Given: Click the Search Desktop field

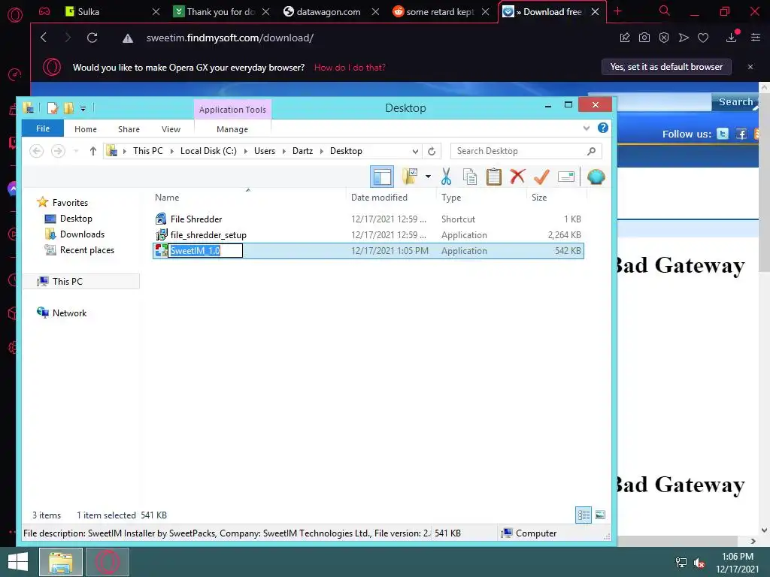Looking at the screenshot, I should pyautogui.click(x=526, y=151).
